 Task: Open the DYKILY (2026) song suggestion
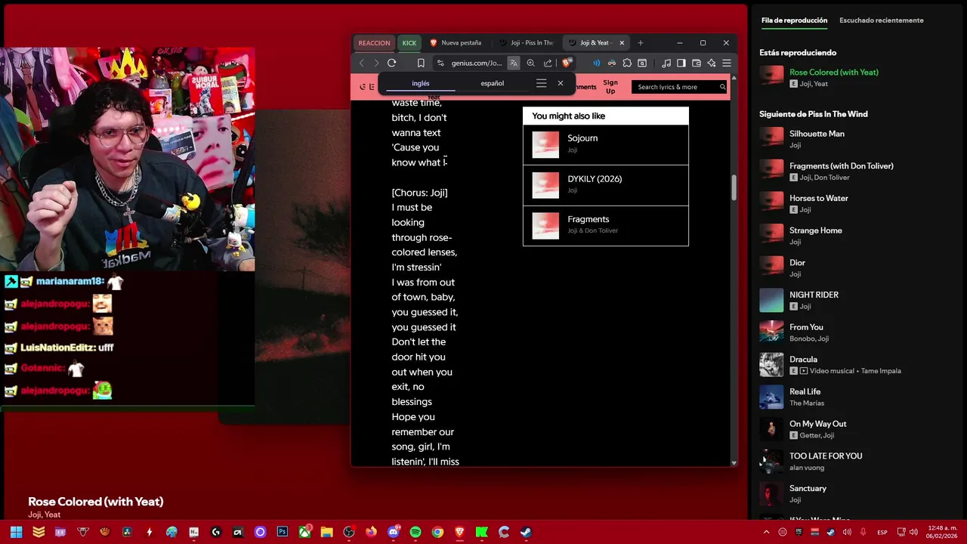pyautogui.click(x=606, y=185)
